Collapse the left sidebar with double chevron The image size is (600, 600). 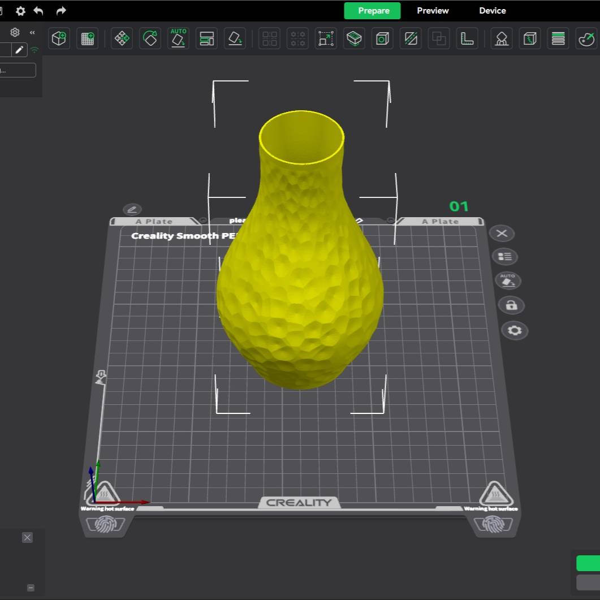click(x=32, y=33)
